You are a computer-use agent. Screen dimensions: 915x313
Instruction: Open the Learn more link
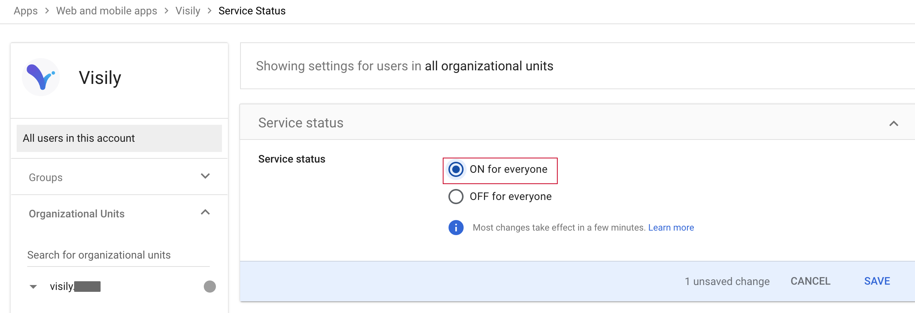coord(671,228)
